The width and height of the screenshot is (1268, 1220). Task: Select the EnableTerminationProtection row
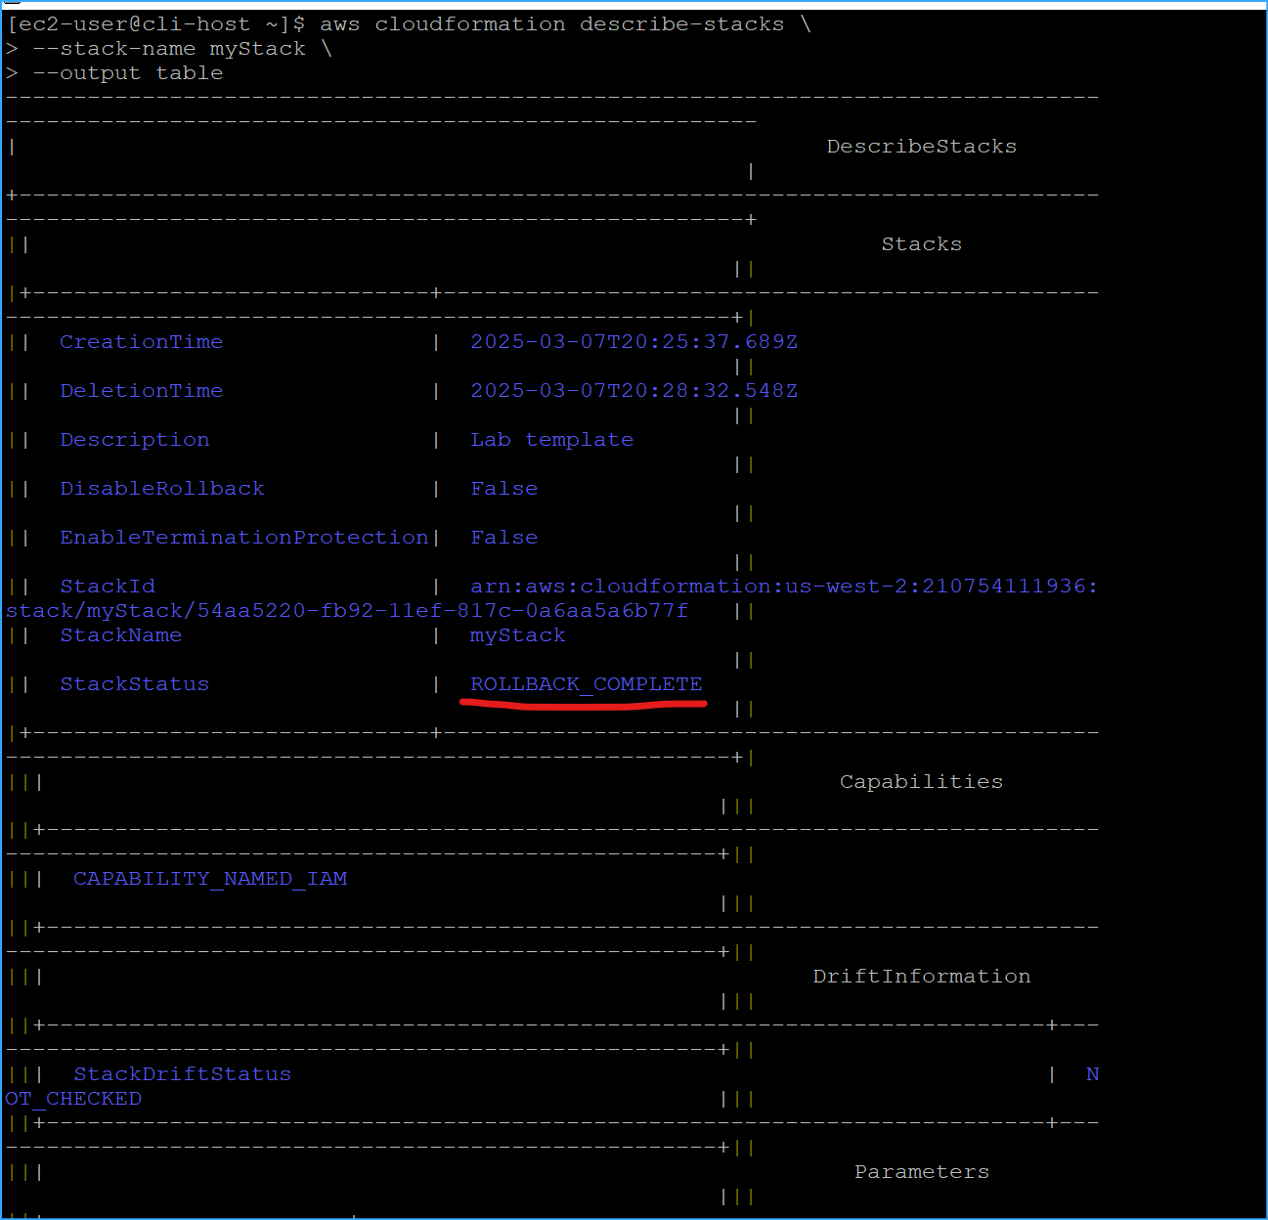[x=243, y=537]
